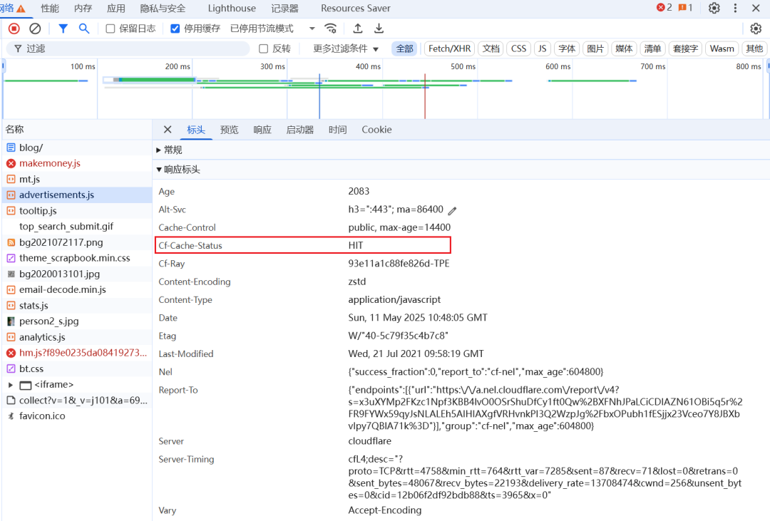Screen dimensions: 770x521
Task: Open DevTools settings gear
Action: [x=714, y=8]
